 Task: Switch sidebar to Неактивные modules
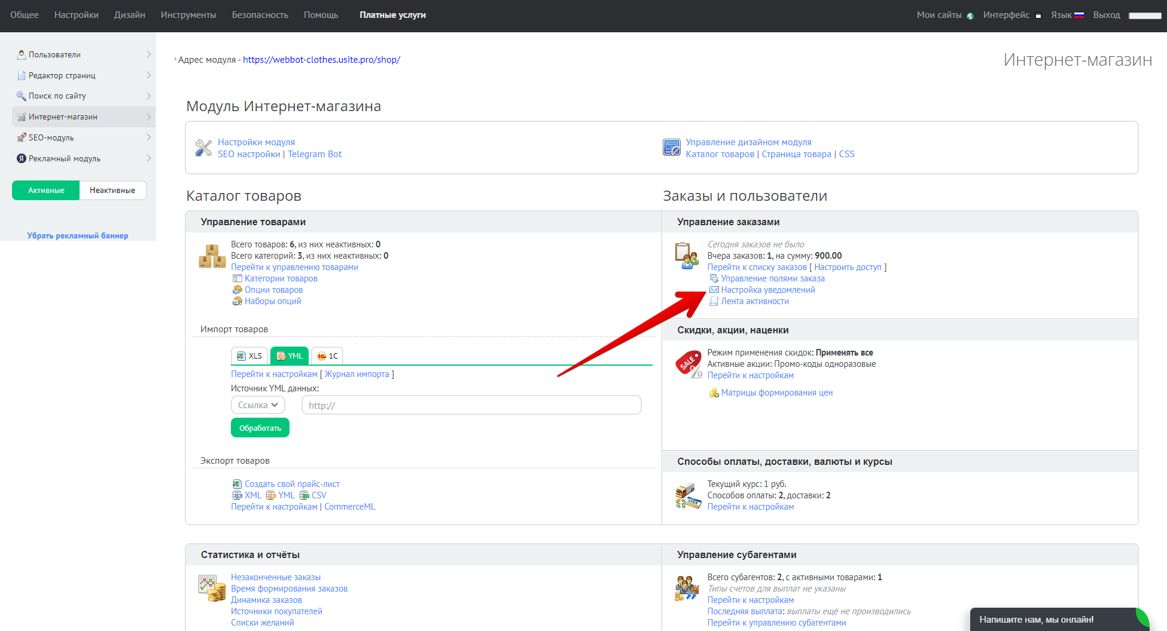click(x=112, y=191)
